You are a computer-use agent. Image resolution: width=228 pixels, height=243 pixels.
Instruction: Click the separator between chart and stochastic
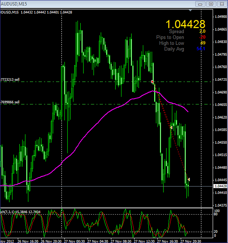(x=107, y=208)
